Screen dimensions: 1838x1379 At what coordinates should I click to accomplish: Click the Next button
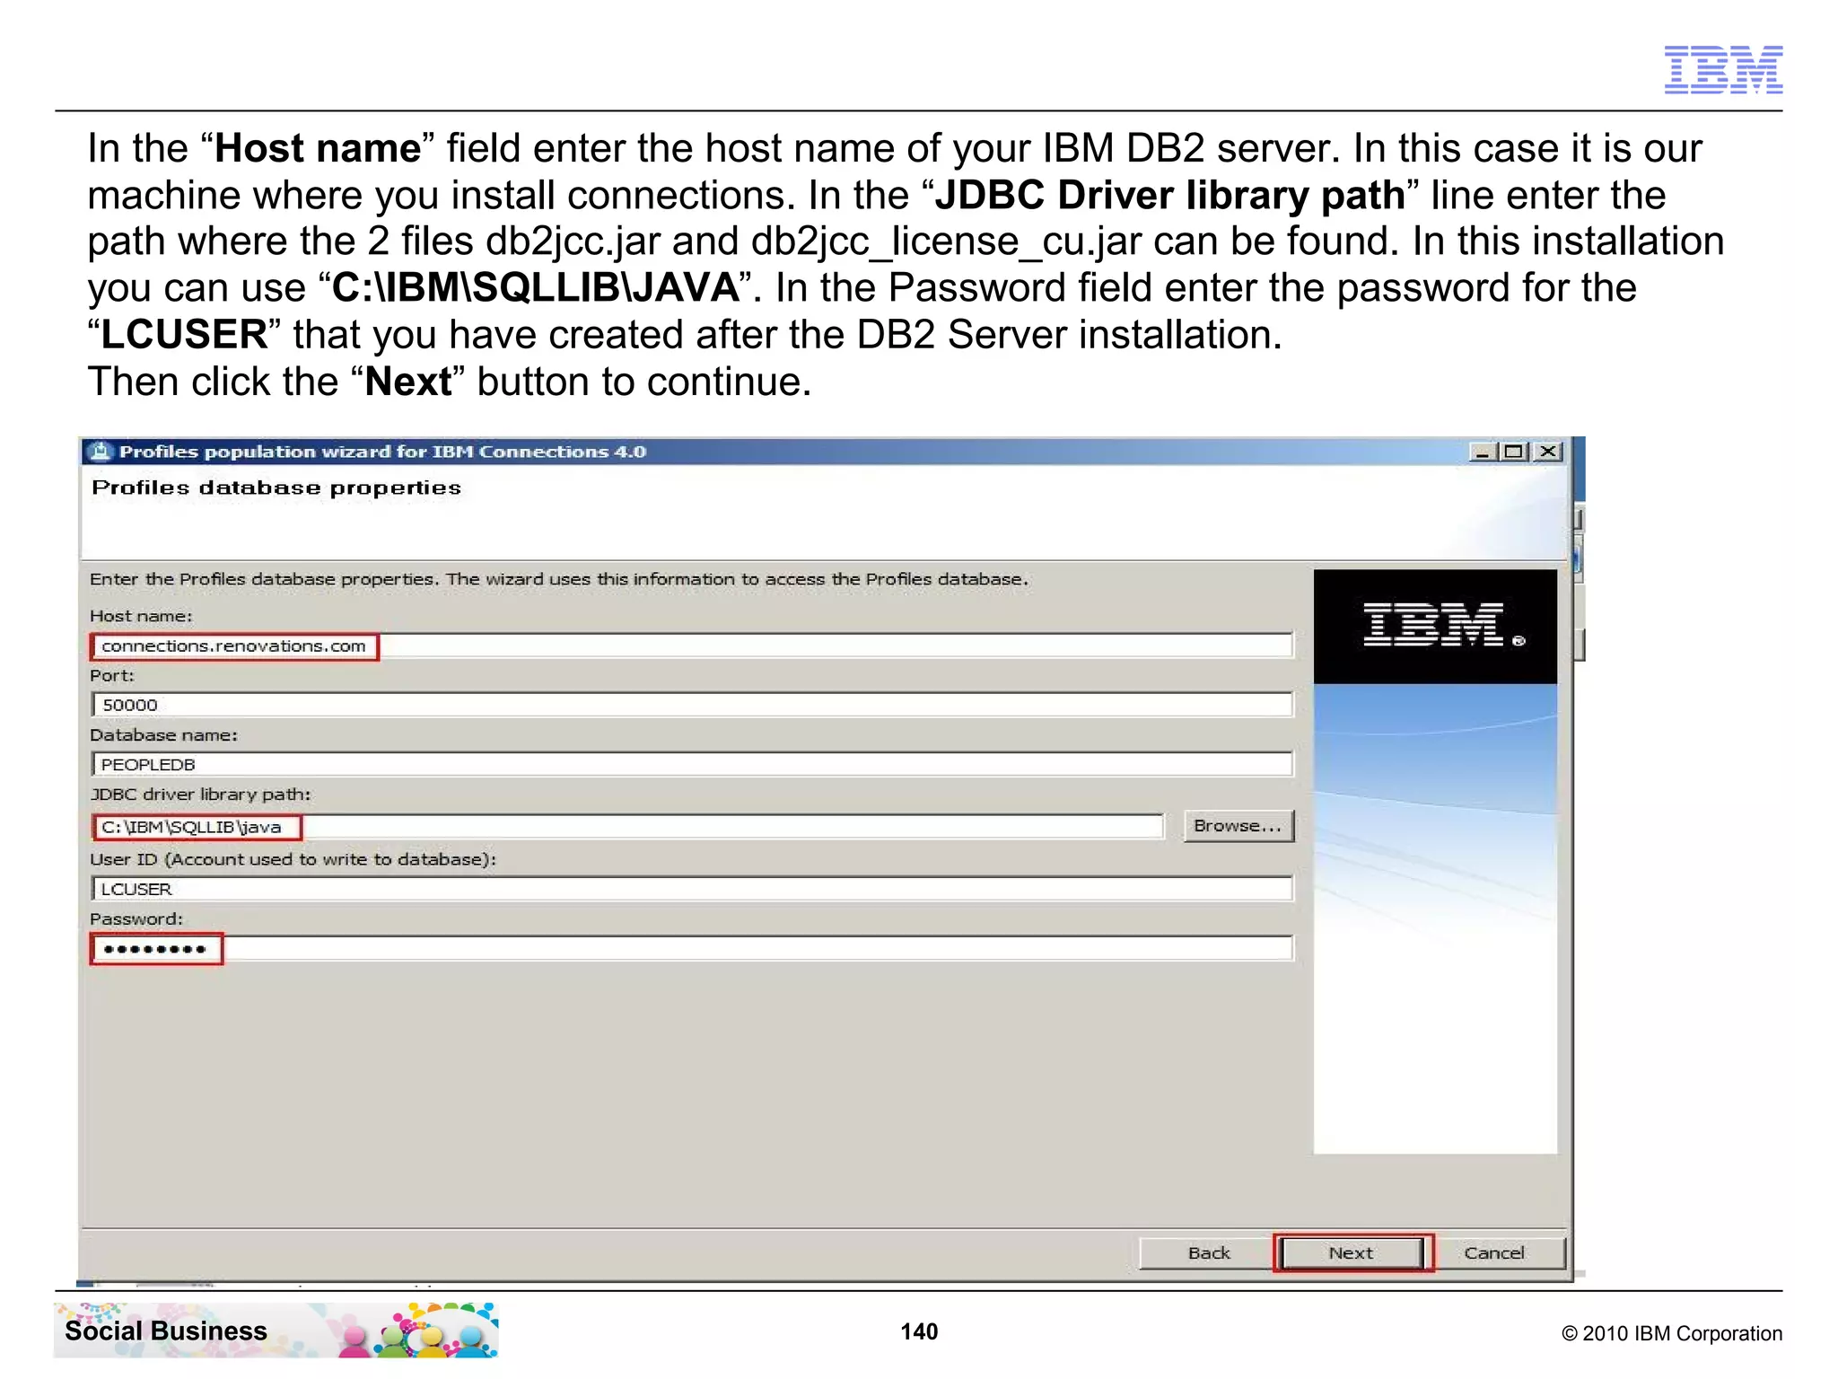tap(1352, 1252)
